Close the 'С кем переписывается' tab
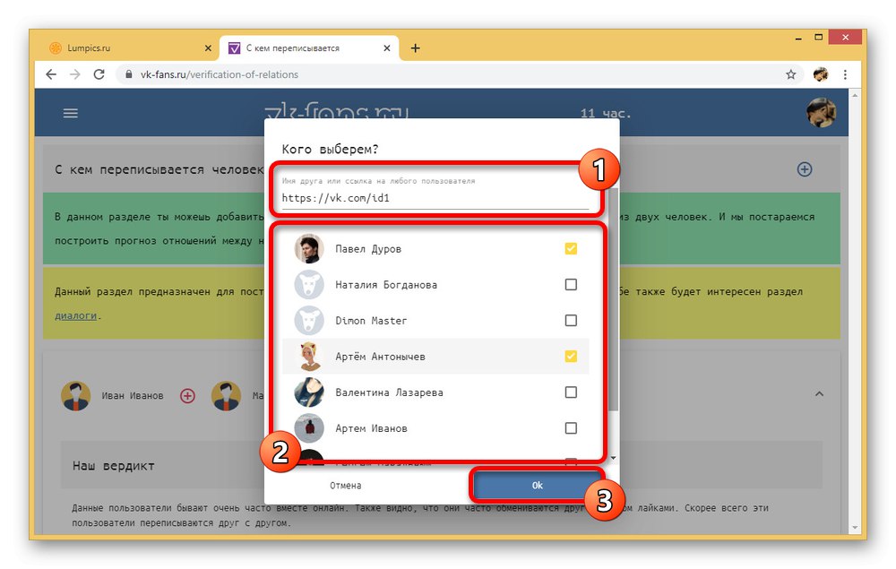 click(x=387, y=48)
